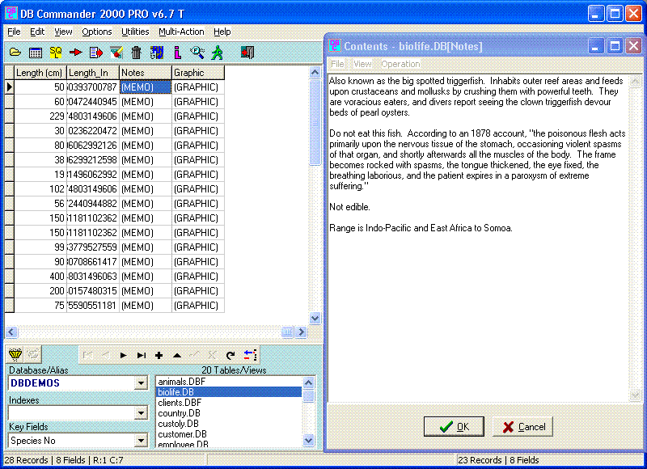Click the Length (cm) column header
This screenshot has width=647, height=469.
[x=40, y=73]
